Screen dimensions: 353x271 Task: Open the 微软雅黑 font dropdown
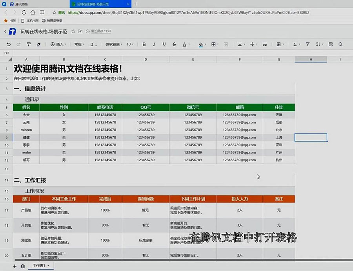114,44
